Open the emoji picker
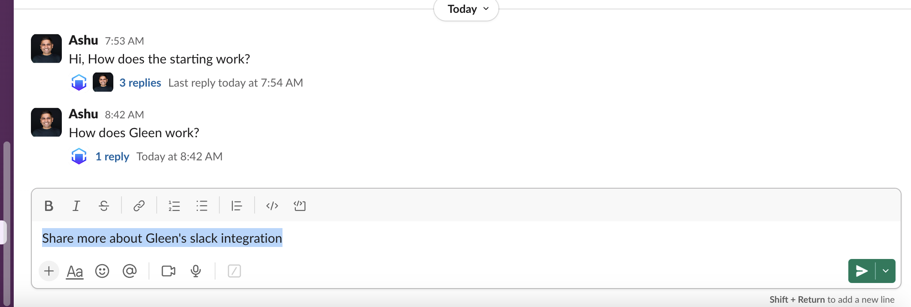911x307 pixels. pos(102,271)
